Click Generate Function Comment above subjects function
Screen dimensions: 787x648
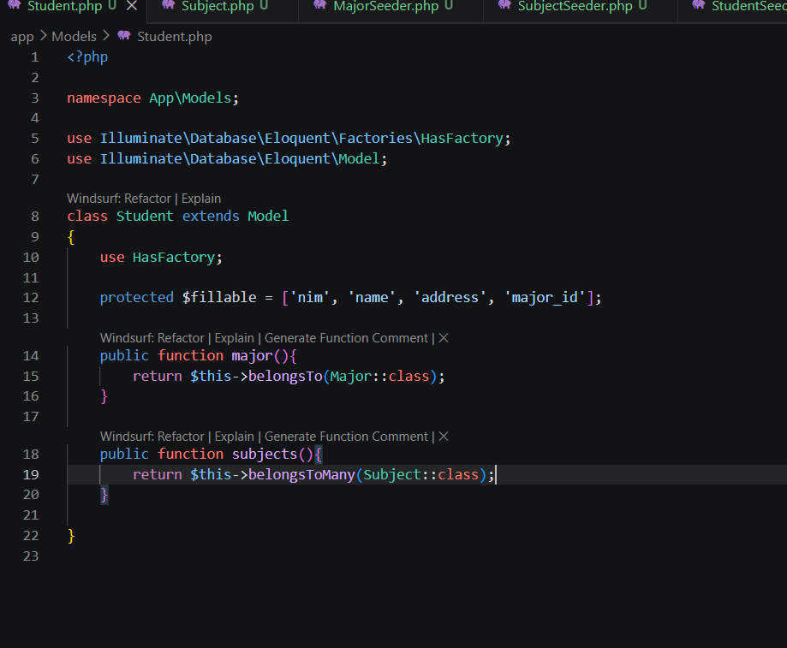click(x=346, y=437)
